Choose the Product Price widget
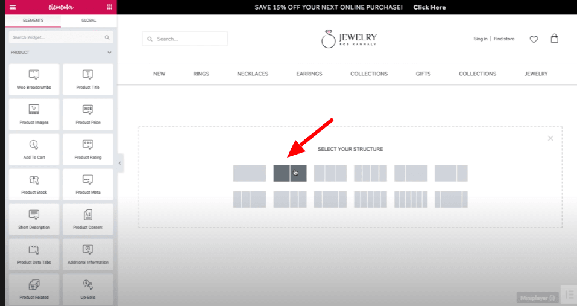The image size is (577, 306). (88, 114)
